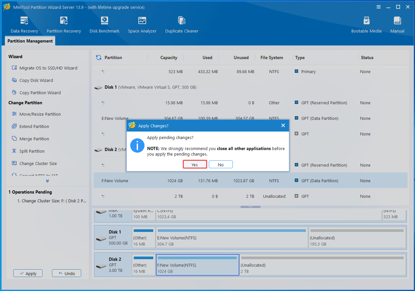Screen dimensions: 415x291
Task: Open the hamburger menu in title bar
Action: coord(379,7)
